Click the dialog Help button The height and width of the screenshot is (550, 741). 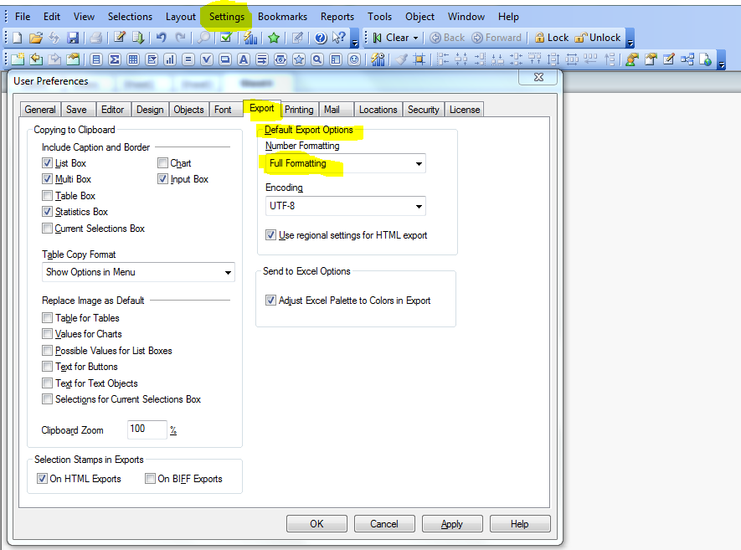(519, 523)
